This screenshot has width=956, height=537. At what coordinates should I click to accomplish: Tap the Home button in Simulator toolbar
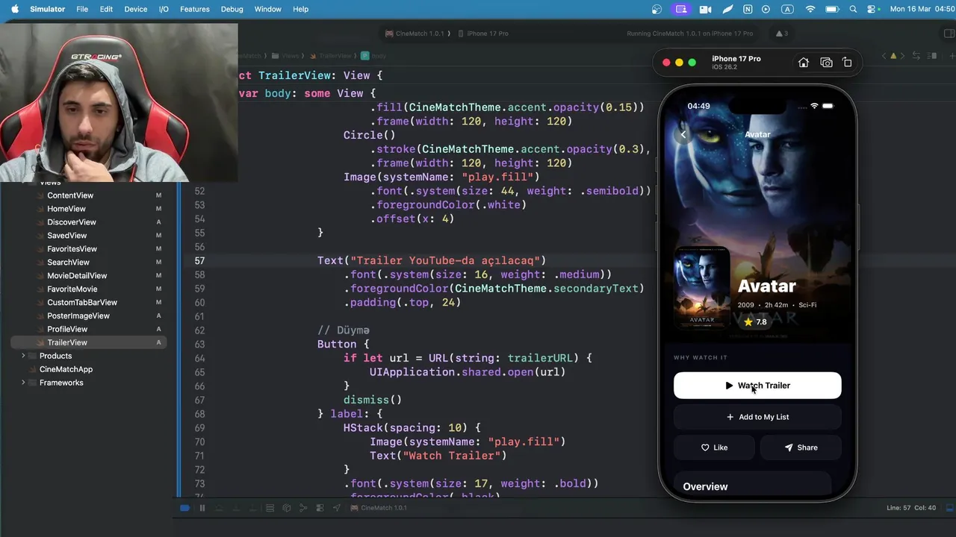804,63
